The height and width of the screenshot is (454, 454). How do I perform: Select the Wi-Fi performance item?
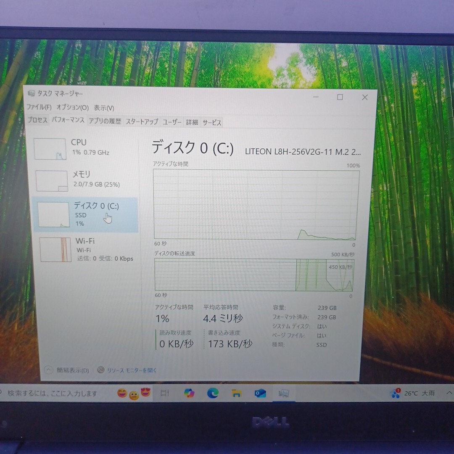[86, 250]
